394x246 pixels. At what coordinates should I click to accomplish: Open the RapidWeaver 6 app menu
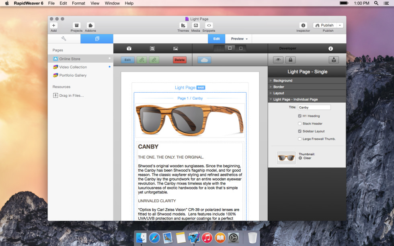pyautogui.click(x=29, y=3)
